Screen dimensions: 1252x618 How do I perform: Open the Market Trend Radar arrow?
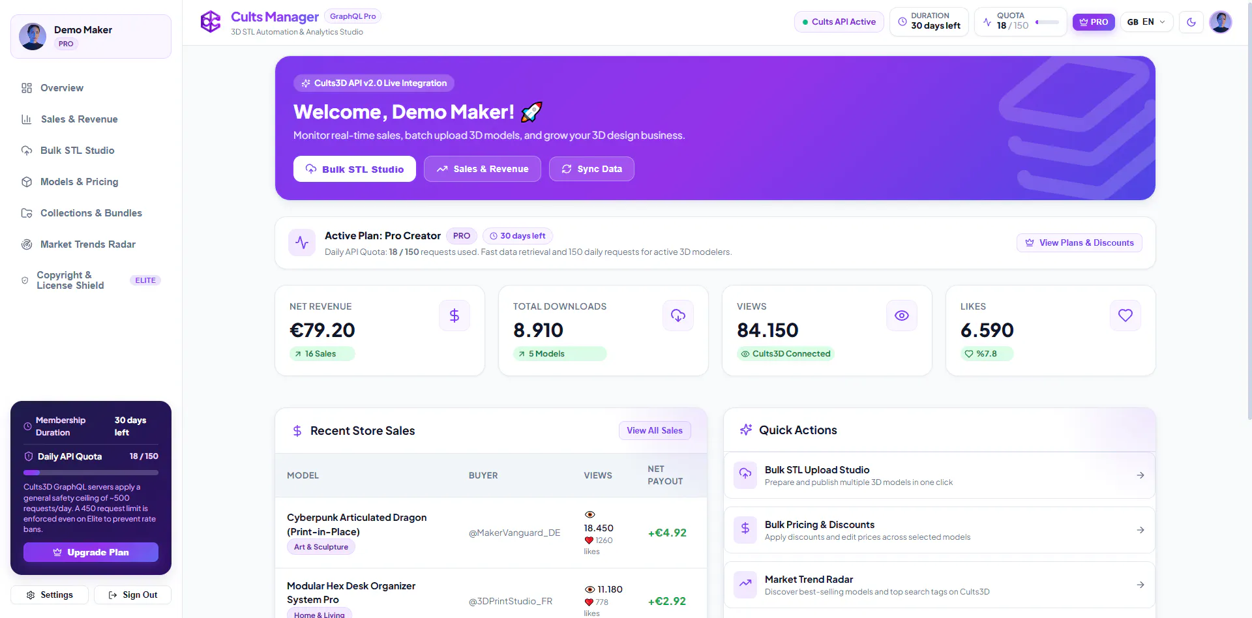[x=1140, y=585]
